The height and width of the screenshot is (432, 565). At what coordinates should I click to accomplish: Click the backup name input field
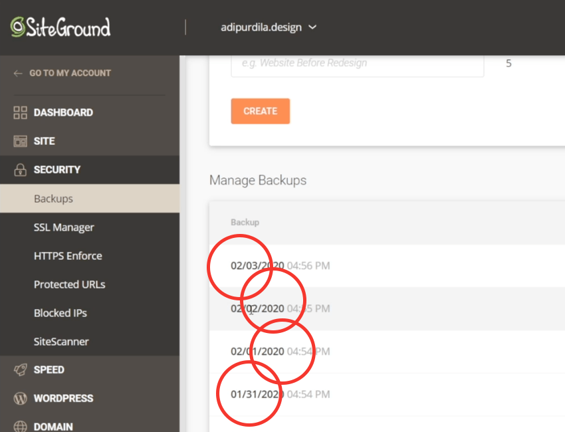(357, 65)
